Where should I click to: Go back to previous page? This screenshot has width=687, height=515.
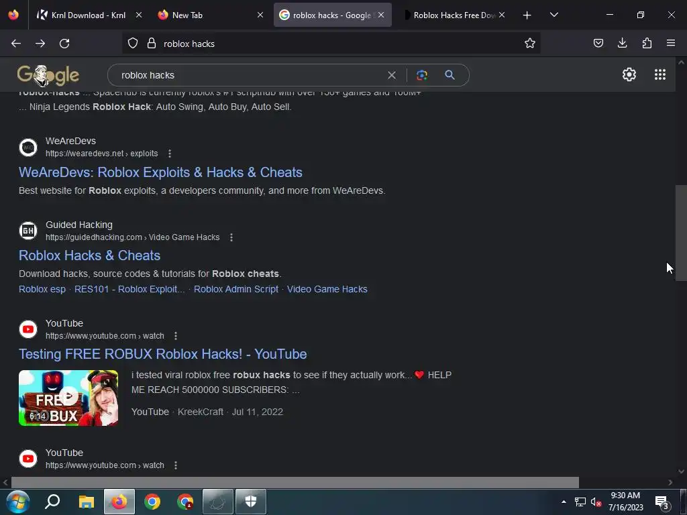coord(16,44)
